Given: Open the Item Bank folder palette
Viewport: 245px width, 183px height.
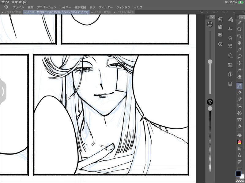Looking at the screenshot, I should pos(230,65).
